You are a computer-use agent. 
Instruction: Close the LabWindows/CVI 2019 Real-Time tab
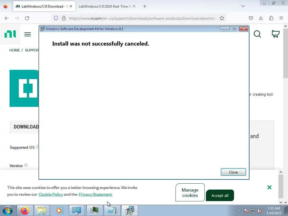coord(134,6)
